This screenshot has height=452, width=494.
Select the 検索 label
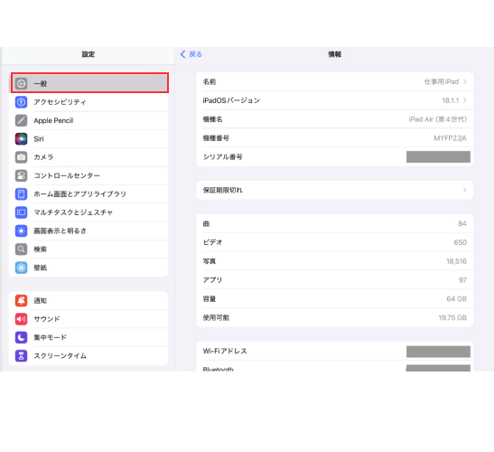pos(41,250)
